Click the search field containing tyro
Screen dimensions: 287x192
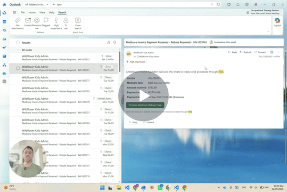(133, 4)
